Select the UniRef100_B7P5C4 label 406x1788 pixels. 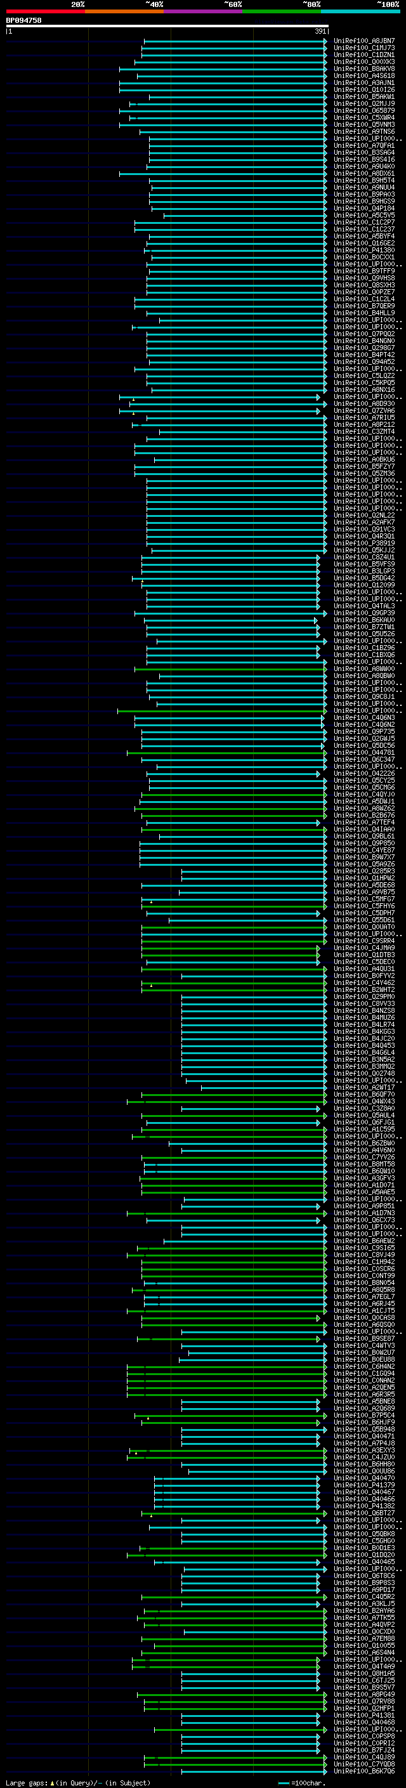tap(364, 1415)
